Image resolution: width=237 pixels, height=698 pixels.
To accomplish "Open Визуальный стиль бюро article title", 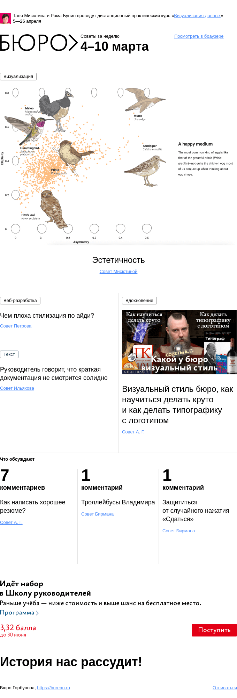I will tap(177, 405).
